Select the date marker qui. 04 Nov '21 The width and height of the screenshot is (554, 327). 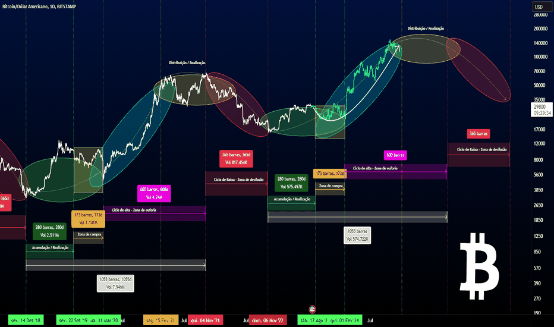coord(205,320)
